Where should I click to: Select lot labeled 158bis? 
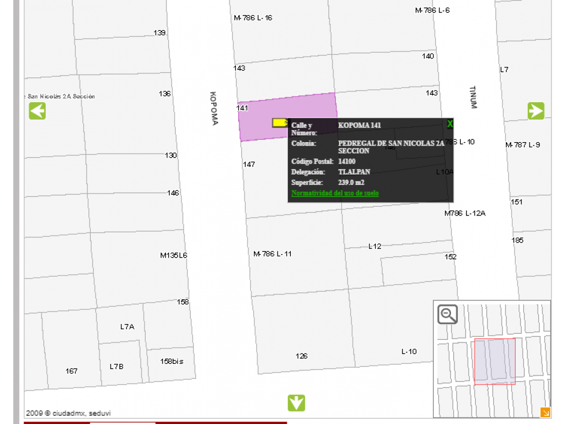172,361
